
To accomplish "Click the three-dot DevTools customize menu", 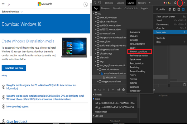I will pyautogui.click(x=180, y=3).
